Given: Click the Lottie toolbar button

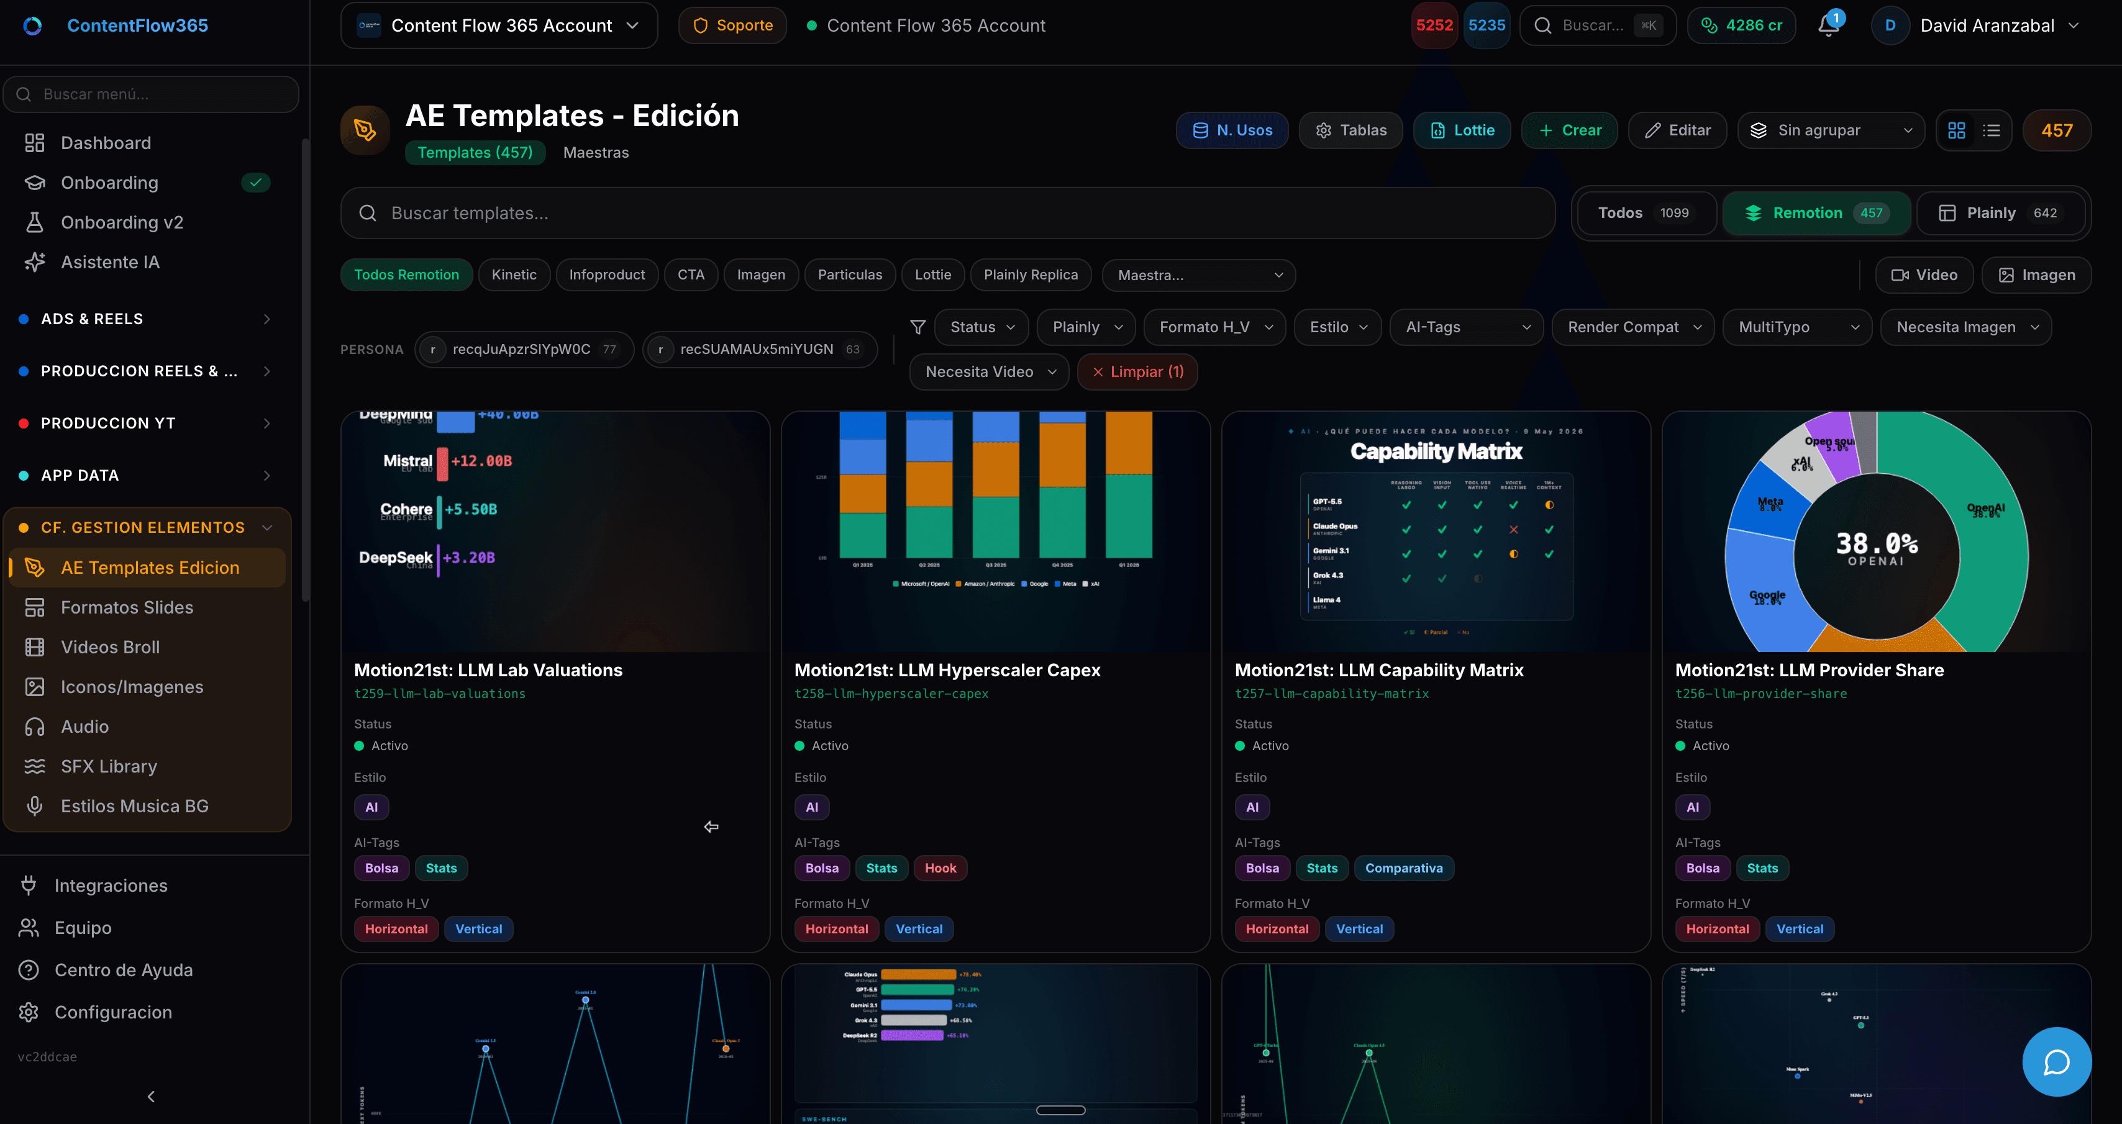Looking at the screenshot, I should tap(1462, 130).
